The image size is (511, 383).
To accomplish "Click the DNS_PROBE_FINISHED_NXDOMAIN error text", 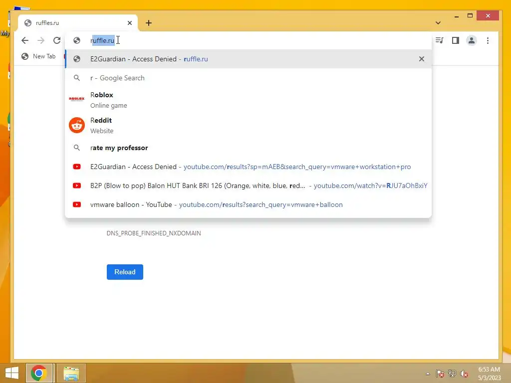I will 154,233.
